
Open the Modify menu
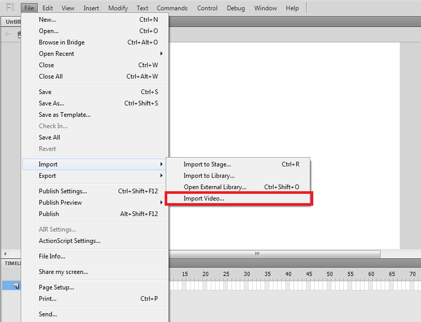118,8
